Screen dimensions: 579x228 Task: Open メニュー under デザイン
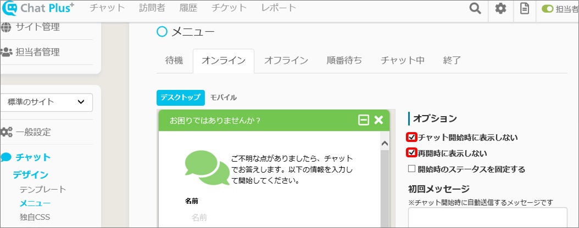[35, 203]
